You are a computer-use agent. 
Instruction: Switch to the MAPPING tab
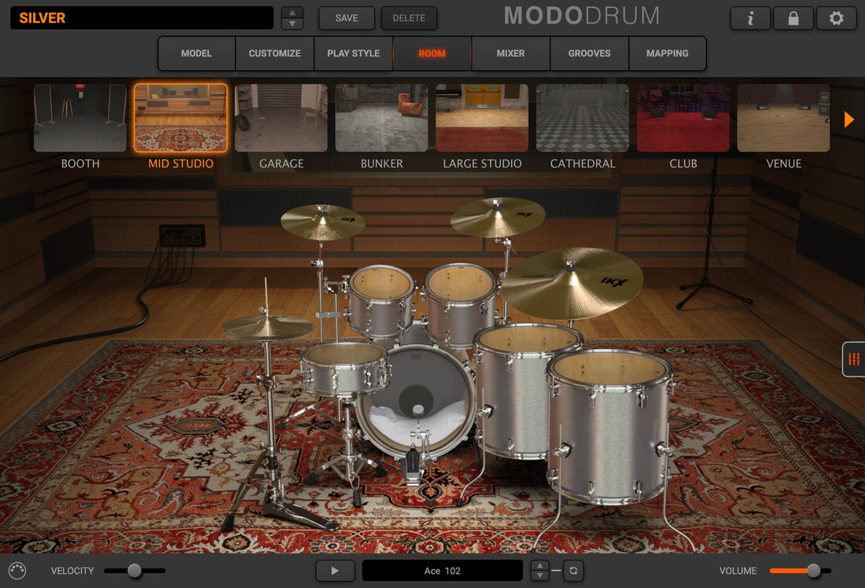[668, 53]
